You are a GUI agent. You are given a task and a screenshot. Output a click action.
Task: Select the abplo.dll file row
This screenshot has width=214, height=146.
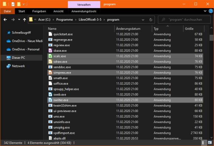pyautogui.click(x=125, y=138)
